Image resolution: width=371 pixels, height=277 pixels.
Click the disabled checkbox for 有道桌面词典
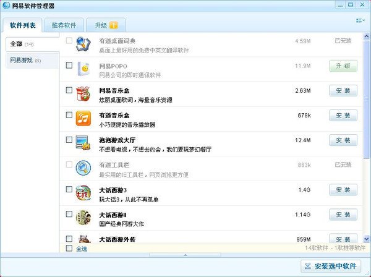coord(69,40)
